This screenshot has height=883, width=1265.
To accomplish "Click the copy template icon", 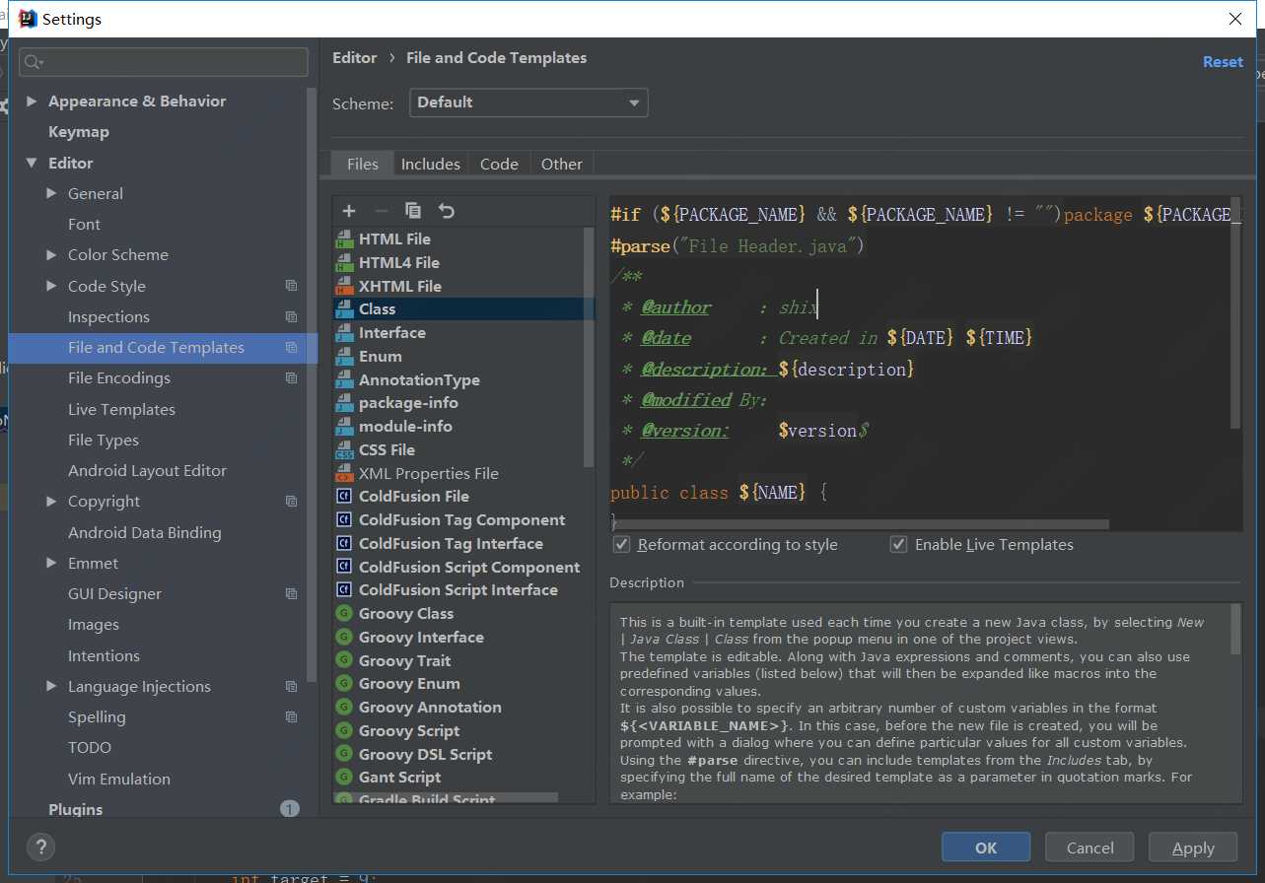I will click(413, 211).
